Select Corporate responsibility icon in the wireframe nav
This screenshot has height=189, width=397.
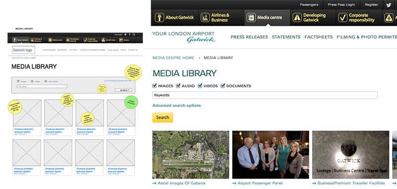85,40
